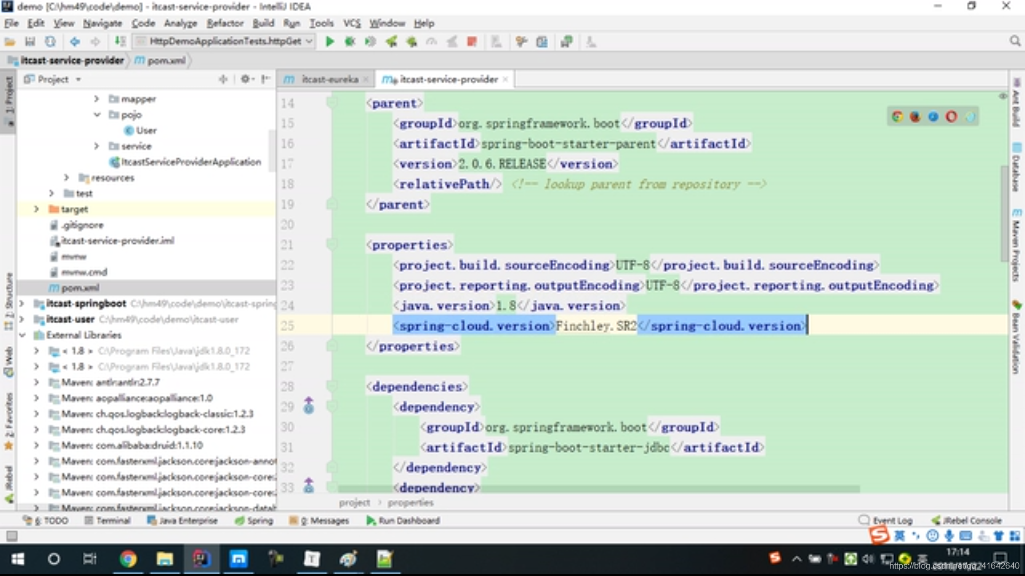1025x576 pixels.
Task: Click the Build project icon
Action: tap(120, 42)
